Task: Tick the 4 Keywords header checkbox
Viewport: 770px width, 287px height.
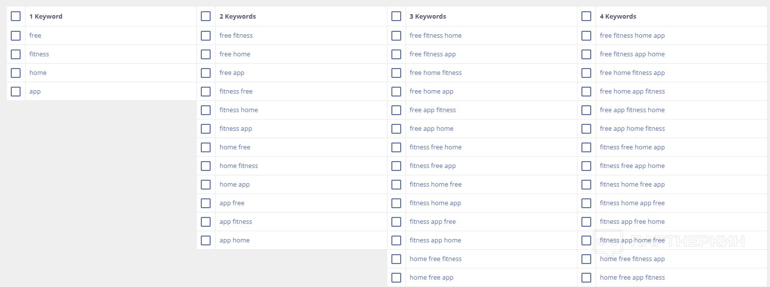Action: click(586, 16)
